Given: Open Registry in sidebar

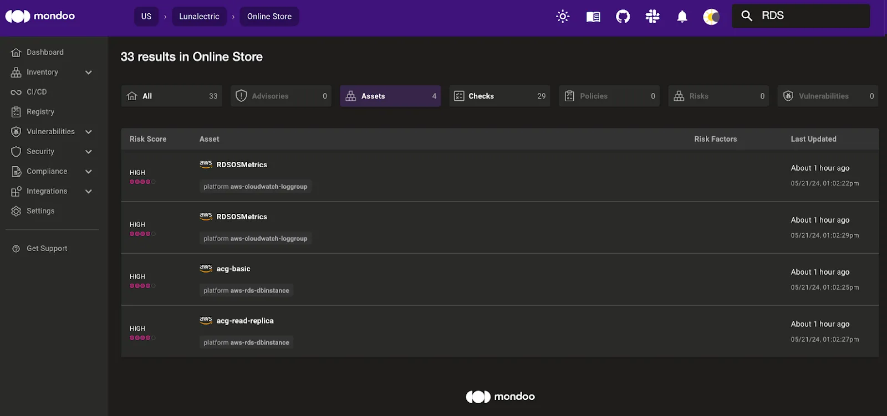Looking at the screenshot, I should (40, 111).
